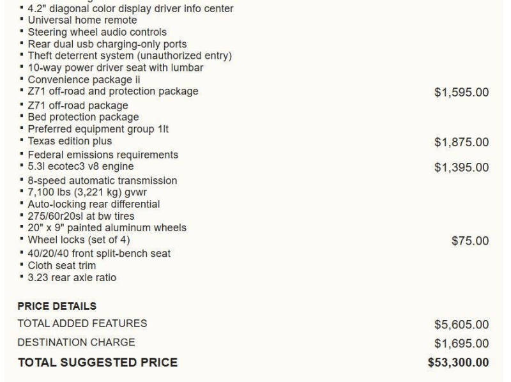This screenshot has height=382, width=511.
Task: Select the $53,300.00 total price
Action: [x=458, y=362]
